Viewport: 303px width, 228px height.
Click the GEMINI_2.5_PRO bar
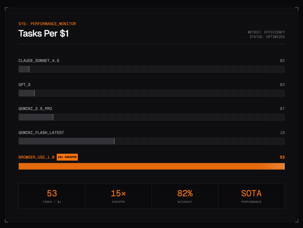point(151,117)
